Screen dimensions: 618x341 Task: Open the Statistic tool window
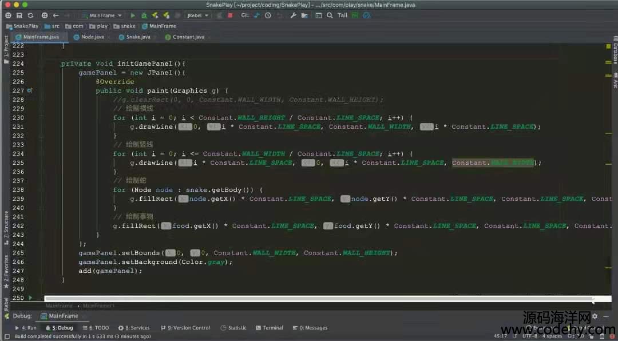pos(233,328)
